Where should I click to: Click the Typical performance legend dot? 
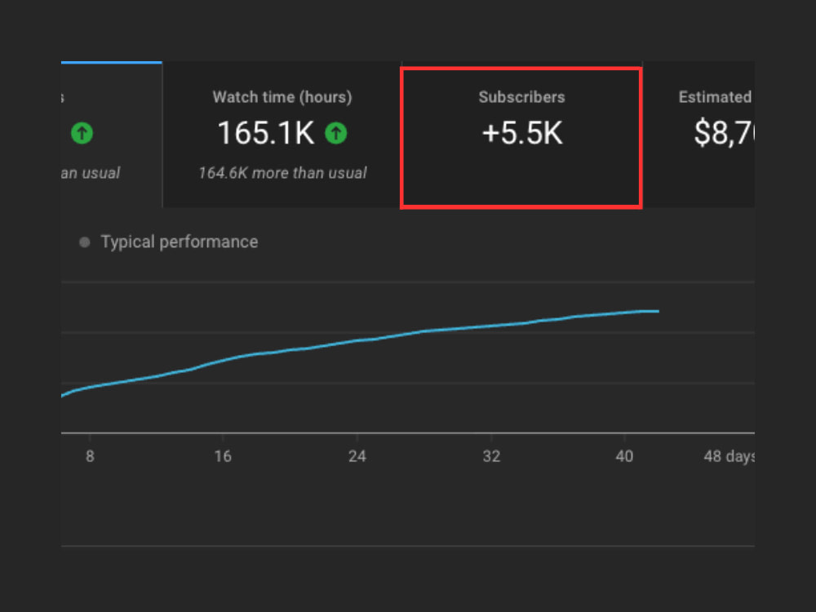coord(84,242)
